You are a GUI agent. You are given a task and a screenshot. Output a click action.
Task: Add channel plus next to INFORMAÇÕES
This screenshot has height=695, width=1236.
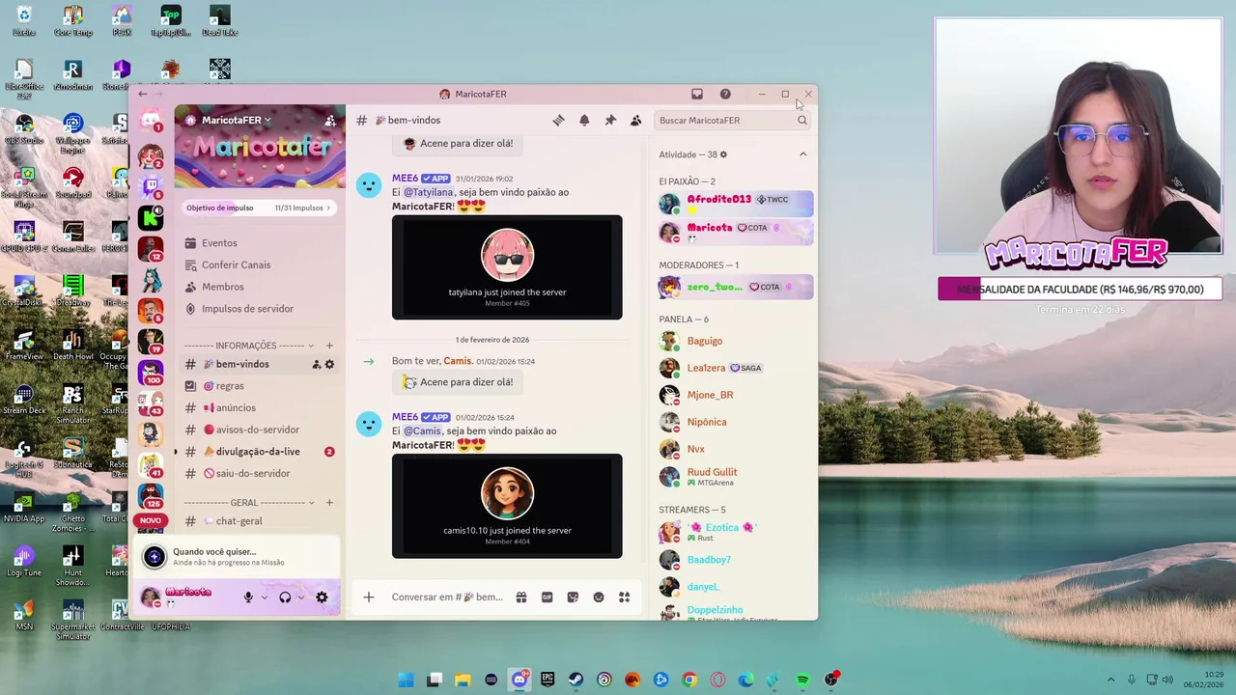(329, 346)
